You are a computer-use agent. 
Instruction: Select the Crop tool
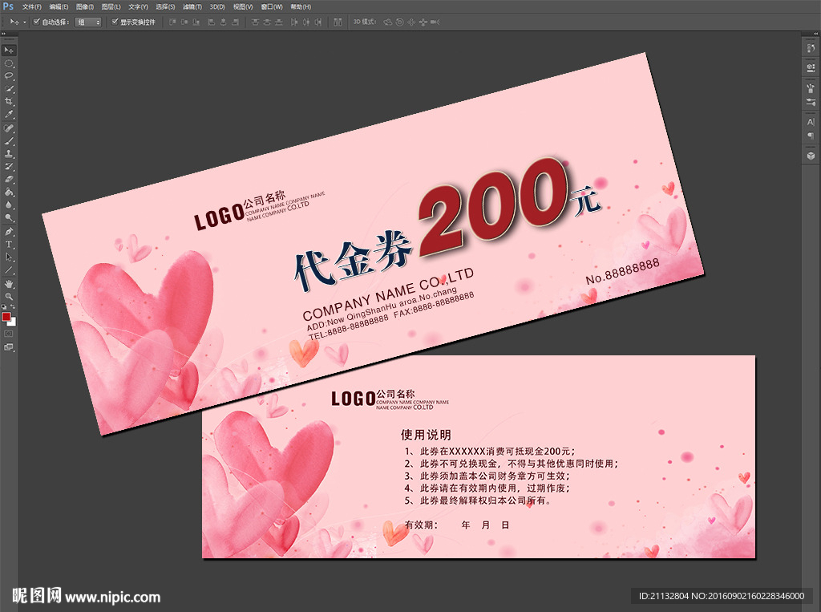click(x=9, y=102)
